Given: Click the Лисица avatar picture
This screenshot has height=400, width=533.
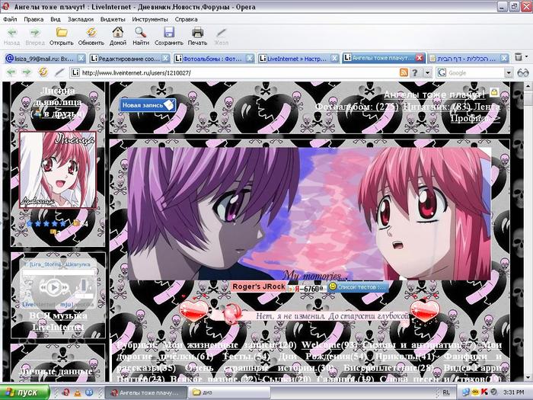Looking at the screenshot, I should tap(58, 170).
